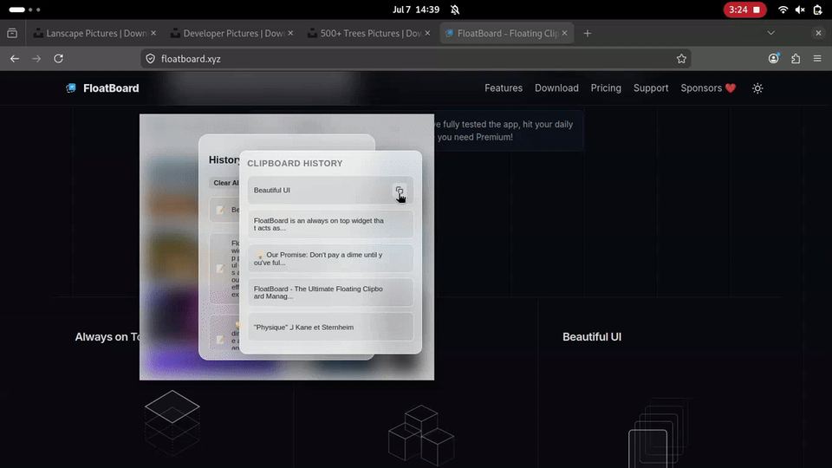Select the "Physique" J Kane et Sternheim entry
Screen dimensions: 832x468
[x=330, y=327]
